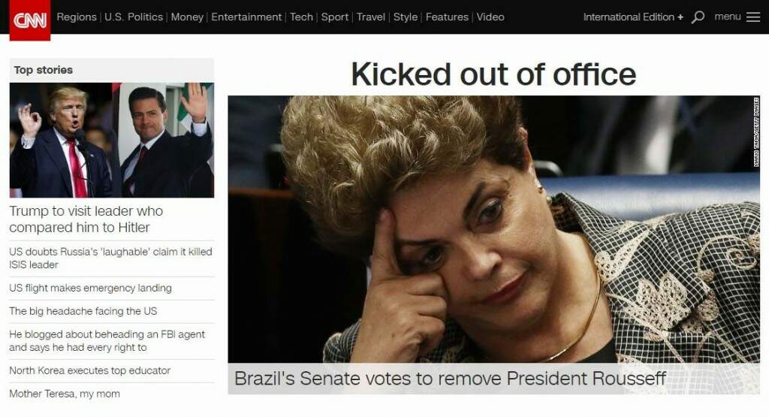Image resolution: width=769 pixels, height=417 pixels.
Task: Open 'North Korea executes top educator' story
Action: [90, 370]
